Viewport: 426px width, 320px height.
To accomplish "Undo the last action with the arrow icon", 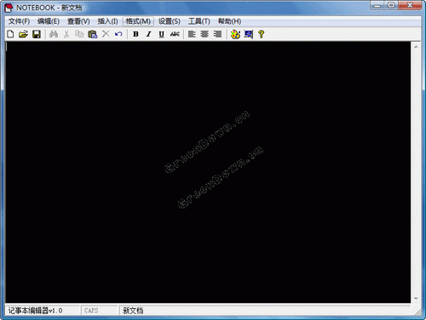I will (118, 34).
